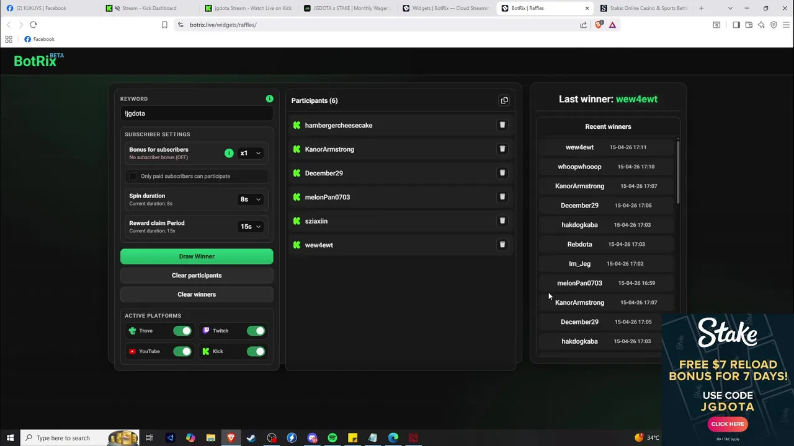Click the Stake CLICK HERE button
Image resolution: width=794 pixels, height=446 pixels.
pos(728,424)
